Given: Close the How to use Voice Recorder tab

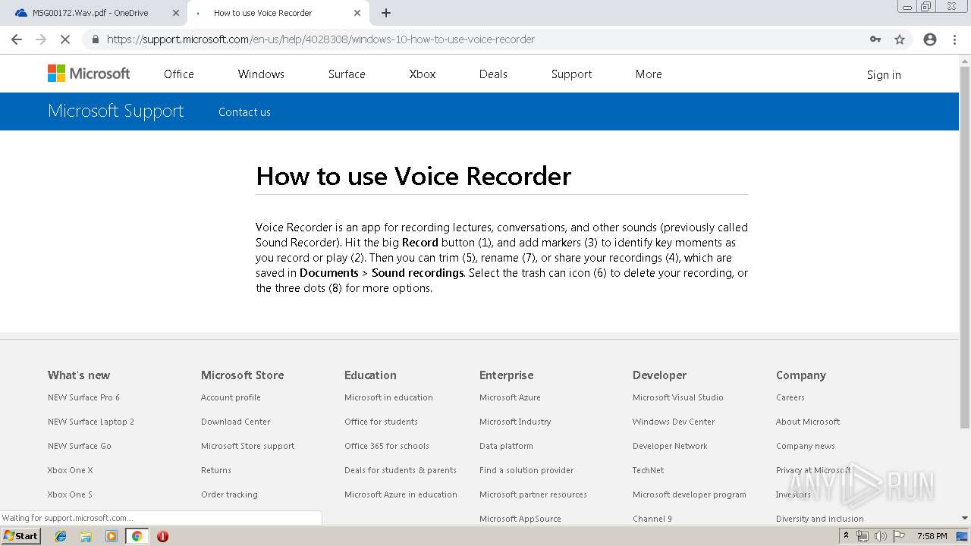Looking at the screenshot, I should tap(357, 13).
